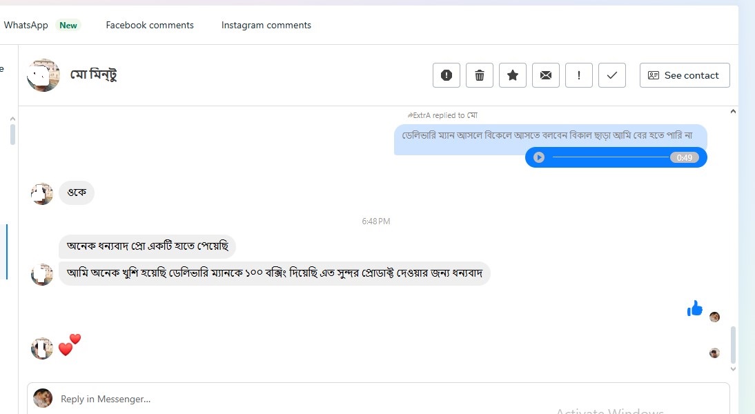The image size is (755, 414).
Task: Open the Facebook comments tab
Action: click(150, 25)
